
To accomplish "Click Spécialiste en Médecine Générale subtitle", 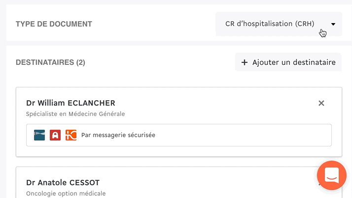I will point(75,114).
